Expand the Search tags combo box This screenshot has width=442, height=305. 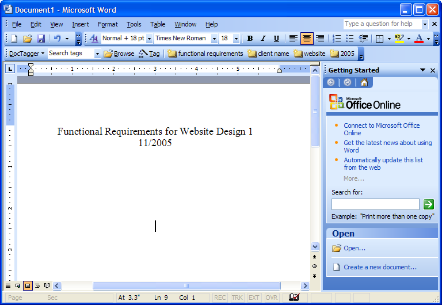pyautogui.click(x=97, y=54)
